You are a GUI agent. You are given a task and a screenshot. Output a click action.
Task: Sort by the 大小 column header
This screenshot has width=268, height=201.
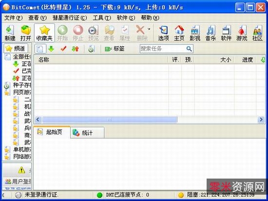[x=214, y=60]
